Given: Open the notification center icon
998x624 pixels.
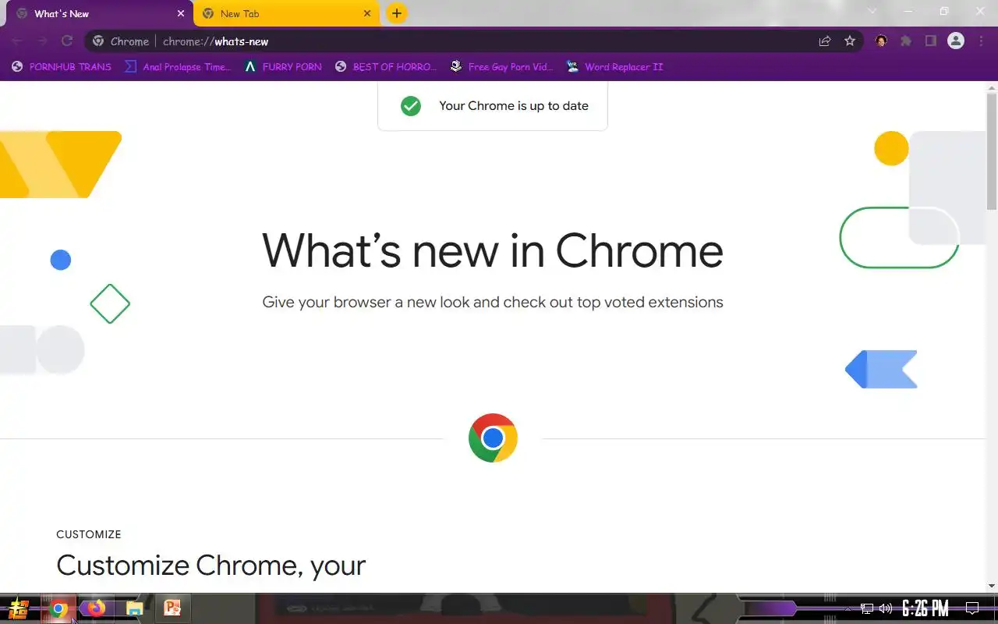Looking at the screenshot, I should 972,608.
